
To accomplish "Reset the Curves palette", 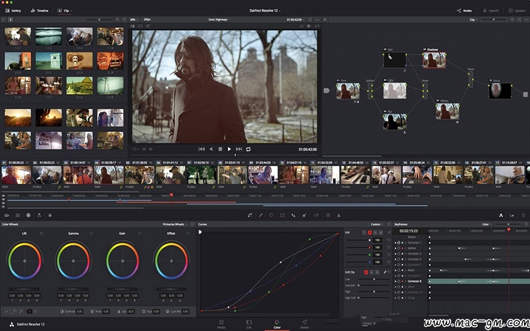I will 389,224.
